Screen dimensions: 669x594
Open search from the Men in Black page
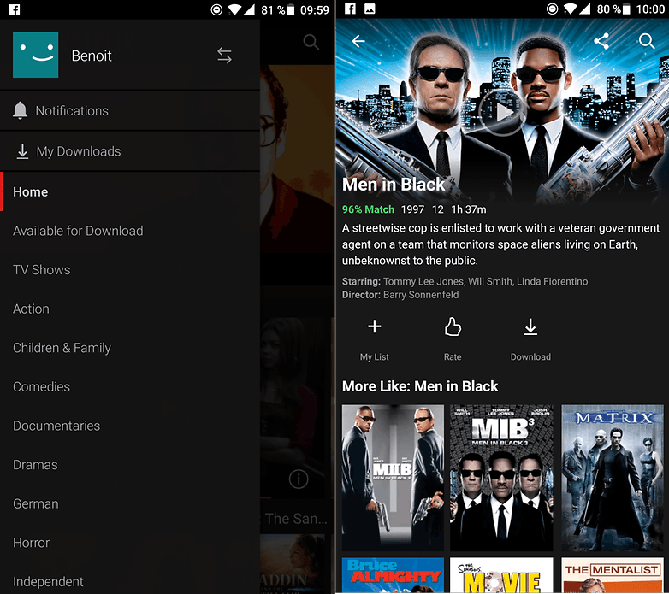coord(647,41)
